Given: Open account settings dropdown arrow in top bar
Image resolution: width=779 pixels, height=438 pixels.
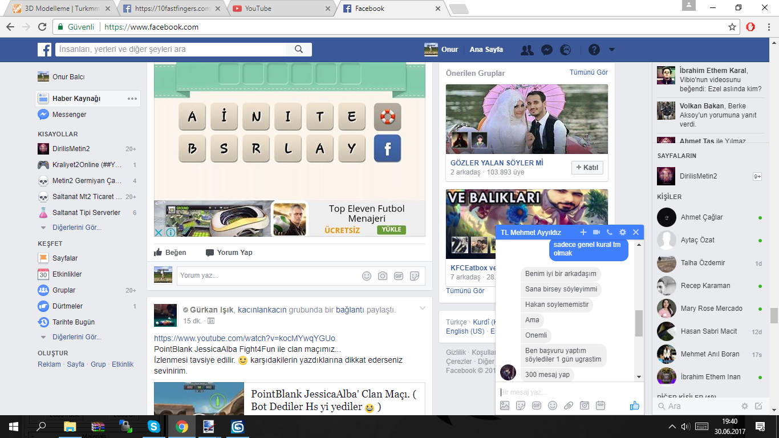Looking at the screenshot, I should [x=612, y=50].
